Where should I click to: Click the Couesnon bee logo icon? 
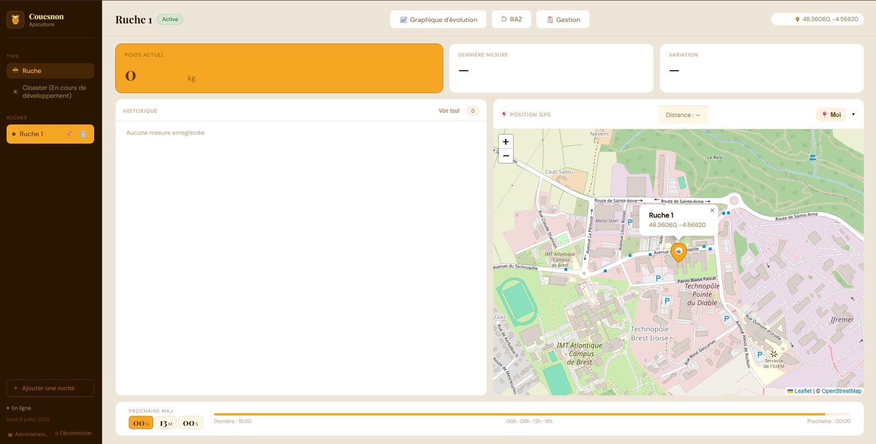pyautogui.click(x=15, y=20)
